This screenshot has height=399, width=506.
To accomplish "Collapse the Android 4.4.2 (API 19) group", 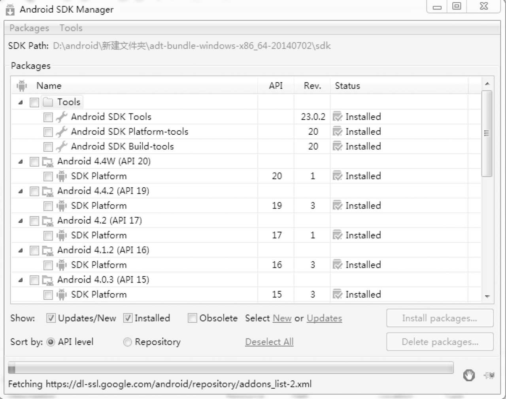I will [21, 192].
